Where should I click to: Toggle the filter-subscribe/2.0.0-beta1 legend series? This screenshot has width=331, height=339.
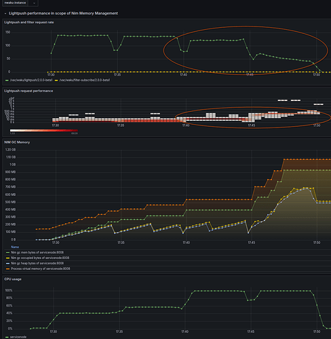(x=85, y=80)
